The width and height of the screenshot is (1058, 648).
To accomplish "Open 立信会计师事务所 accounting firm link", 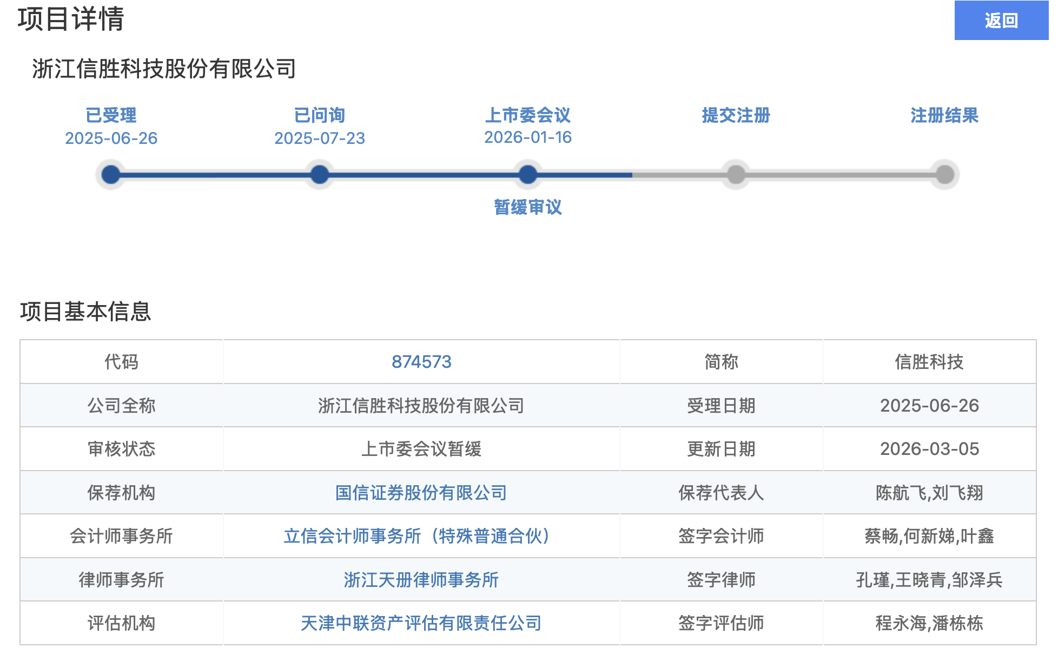I will (417, 536).
